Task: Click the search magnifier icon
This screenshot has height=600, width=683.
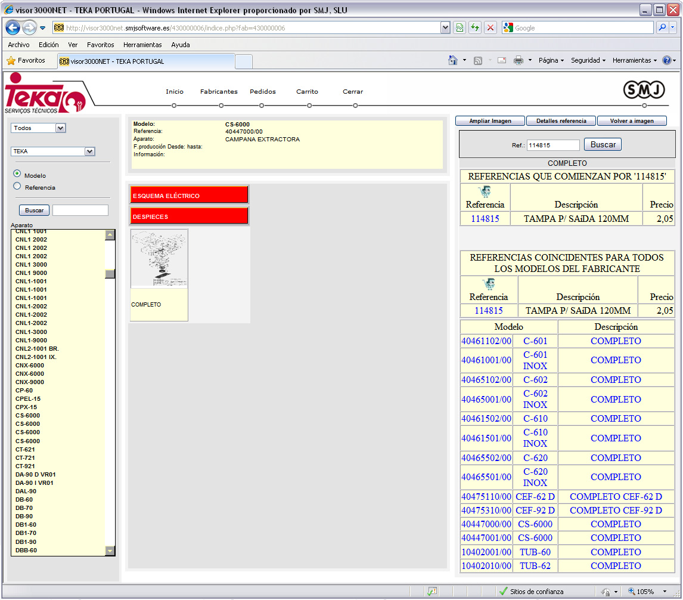Action: (662, 27)
